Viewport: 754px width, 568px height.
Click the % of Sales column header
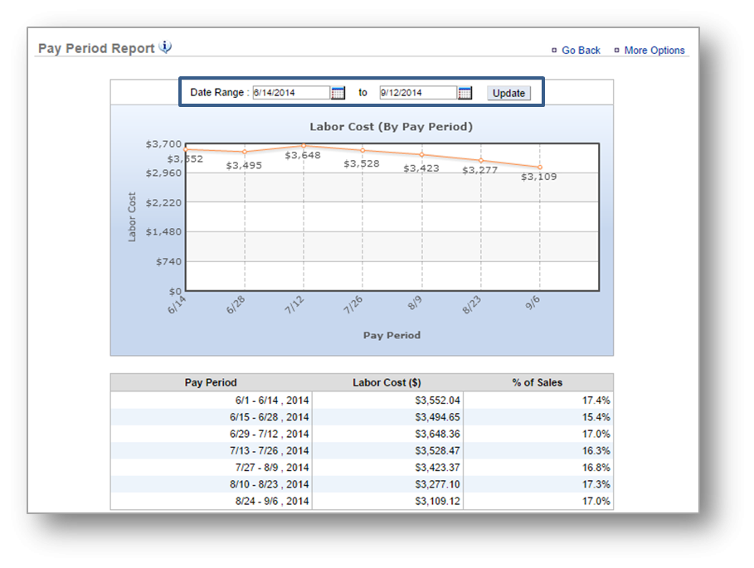(x=541, y=382)
